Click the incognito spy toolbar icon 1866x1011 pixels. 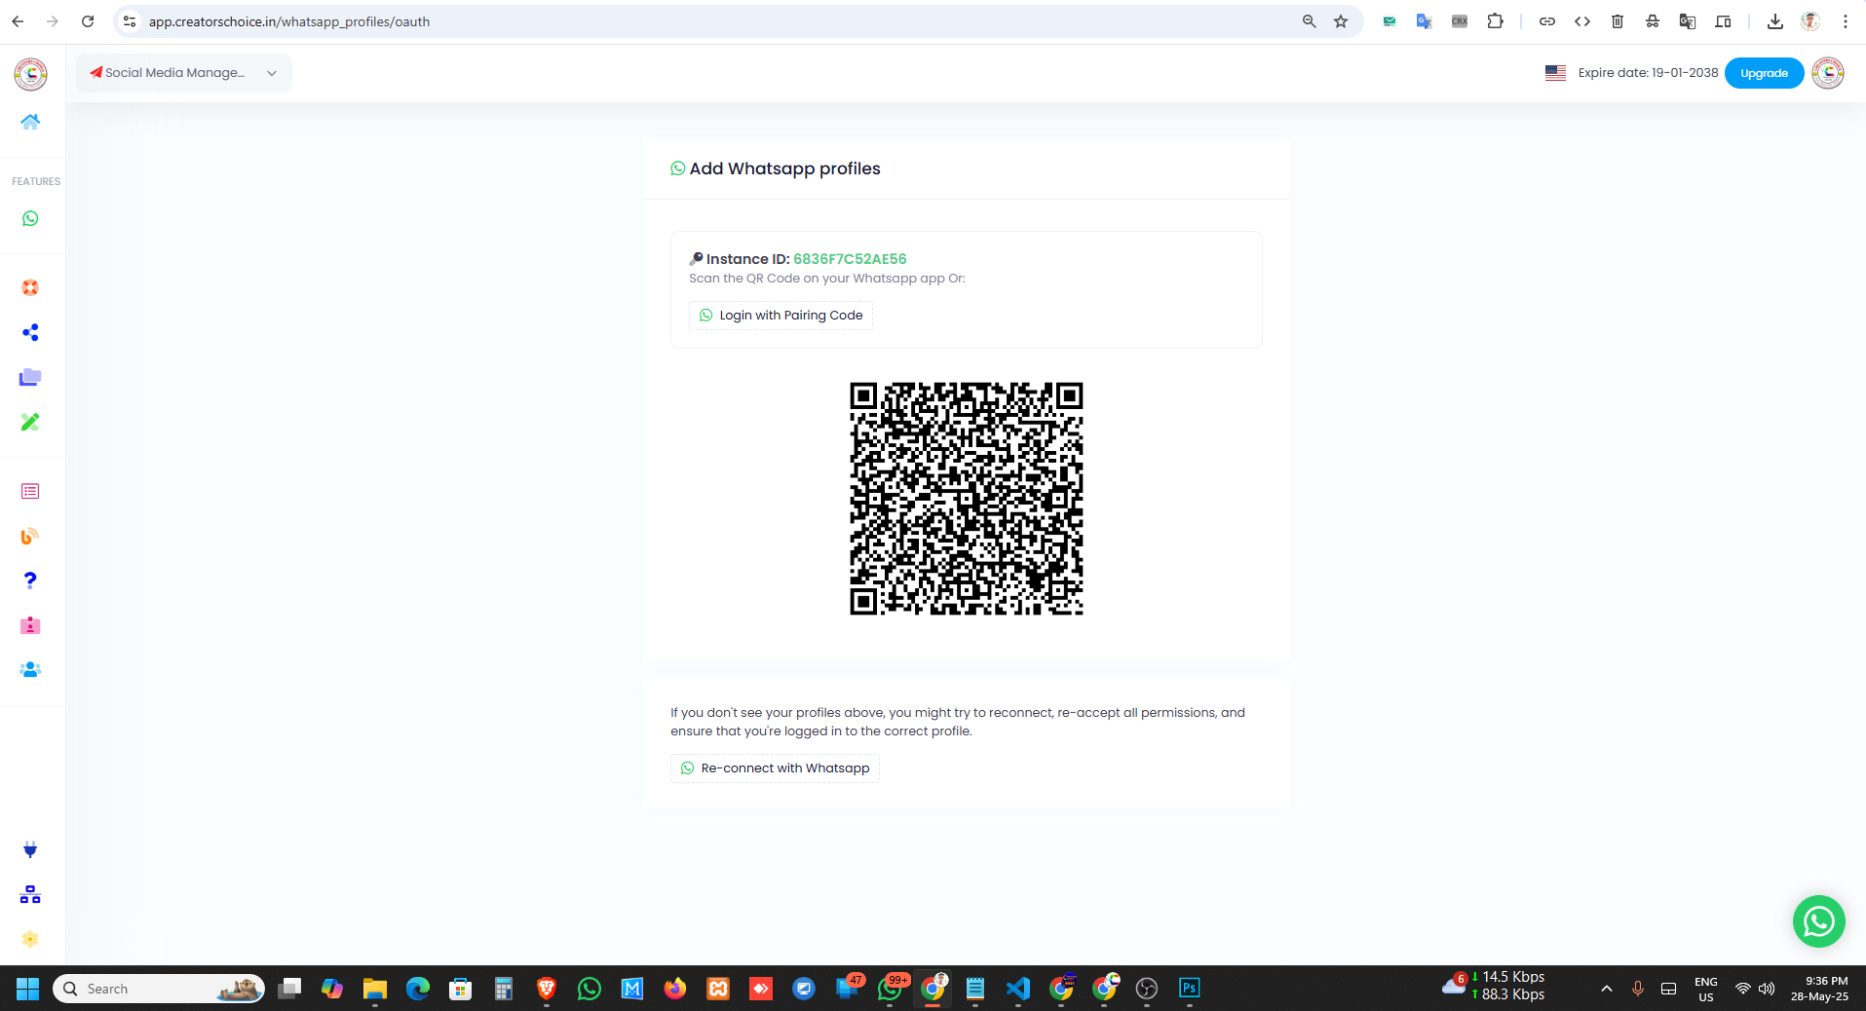[x=1653, y=21]
